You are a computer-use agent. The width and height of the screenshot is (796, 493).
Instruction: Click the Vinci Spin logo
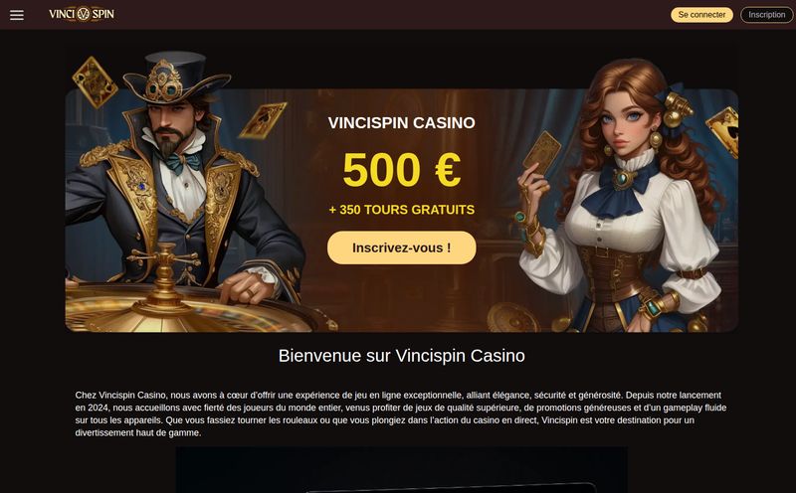pyautogui.click(x=82, y=14)
